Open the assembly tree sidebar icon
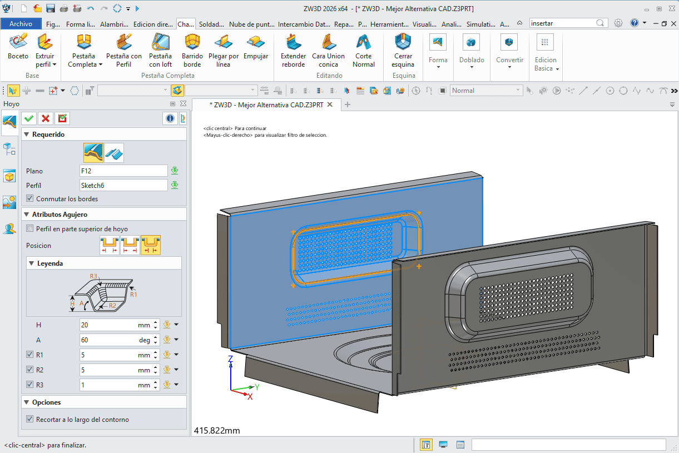Screen dimensions: 679x453 point(9,148)
